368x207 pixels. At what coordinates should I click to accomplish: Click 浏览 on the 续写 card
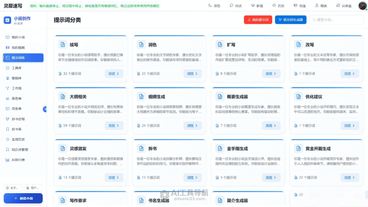[114, 74]
